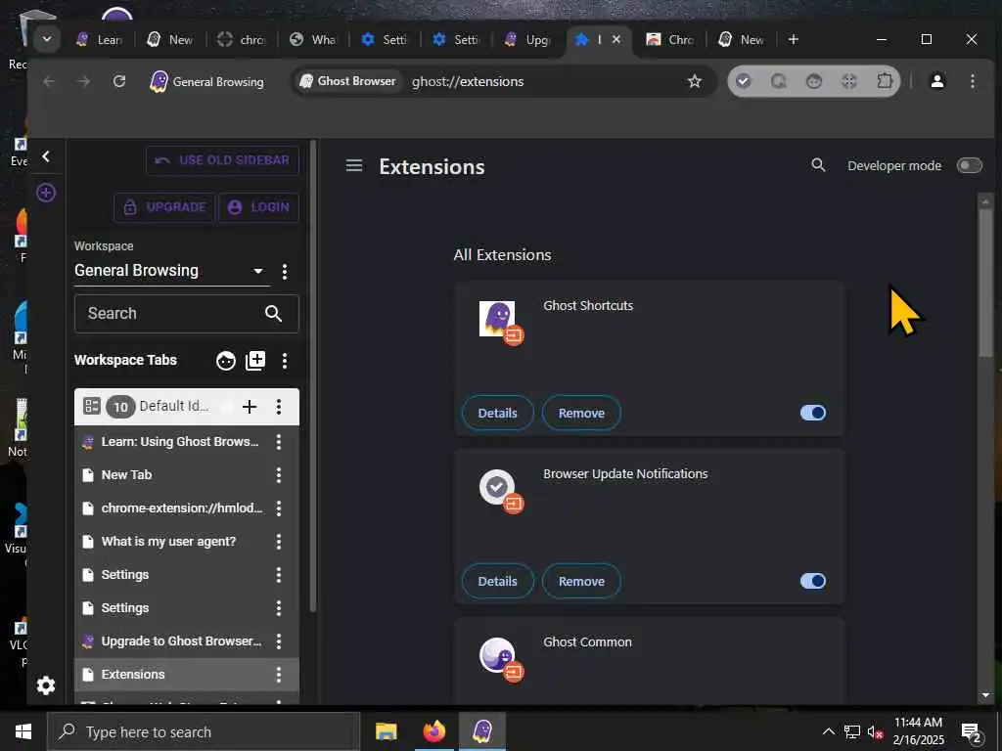Disable Browser Update Notifications toggle

[813, 581]
